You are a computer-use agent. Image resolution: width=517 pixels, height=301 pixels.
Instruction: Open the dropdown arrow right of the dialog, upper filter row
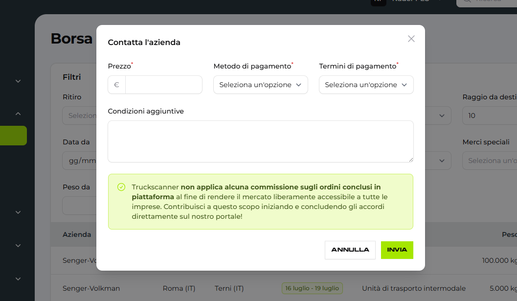click(442, 116)
